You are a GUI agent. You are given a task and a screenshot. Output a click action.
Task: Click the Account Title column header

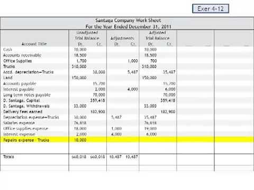[34, 44]
